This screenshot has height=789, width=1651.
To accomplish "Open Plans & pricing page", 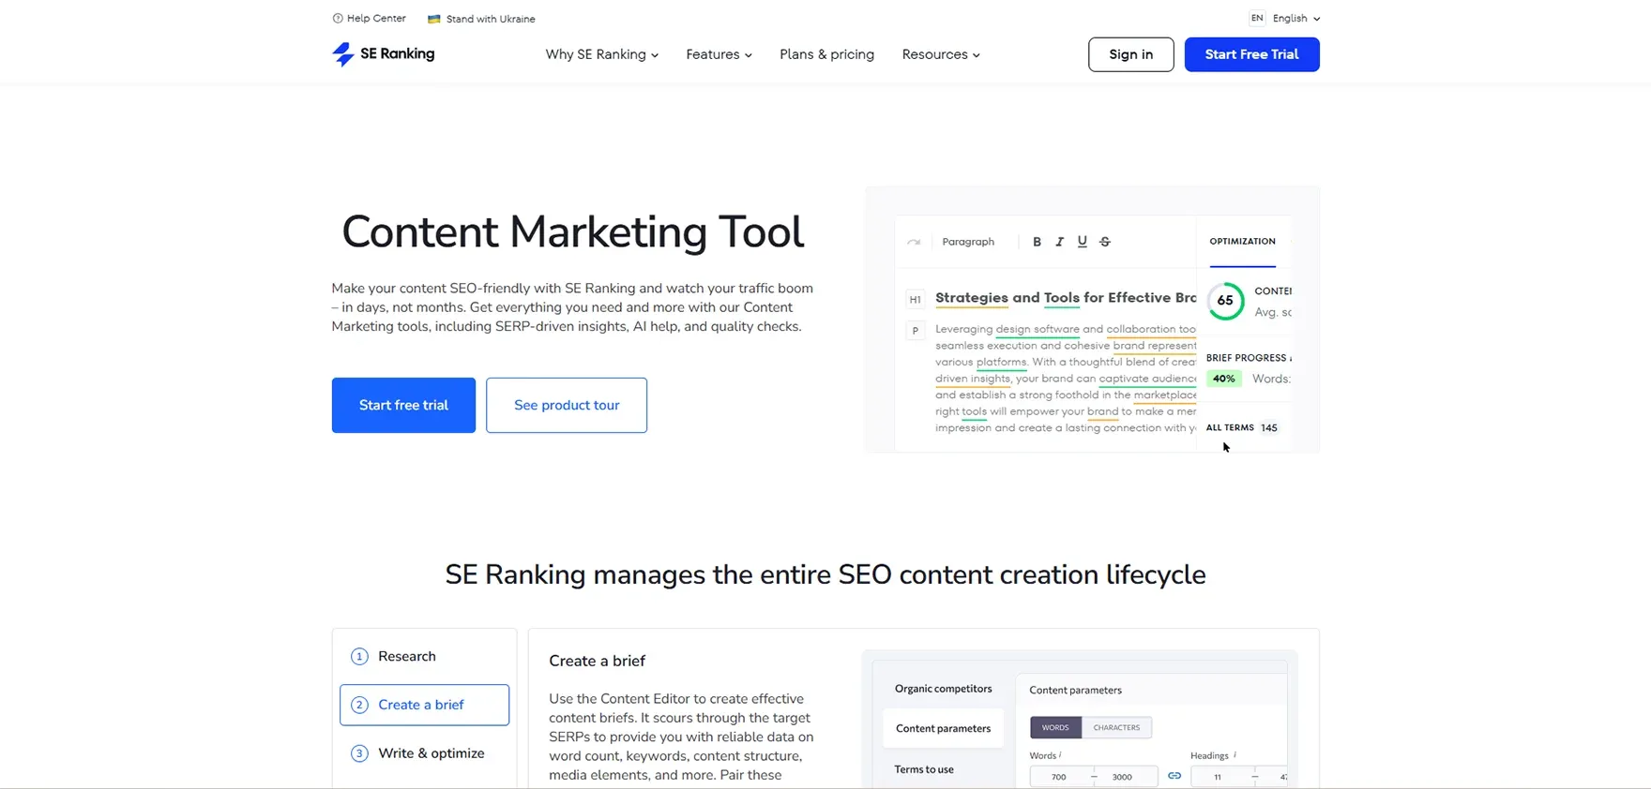I will click(826, 54).
